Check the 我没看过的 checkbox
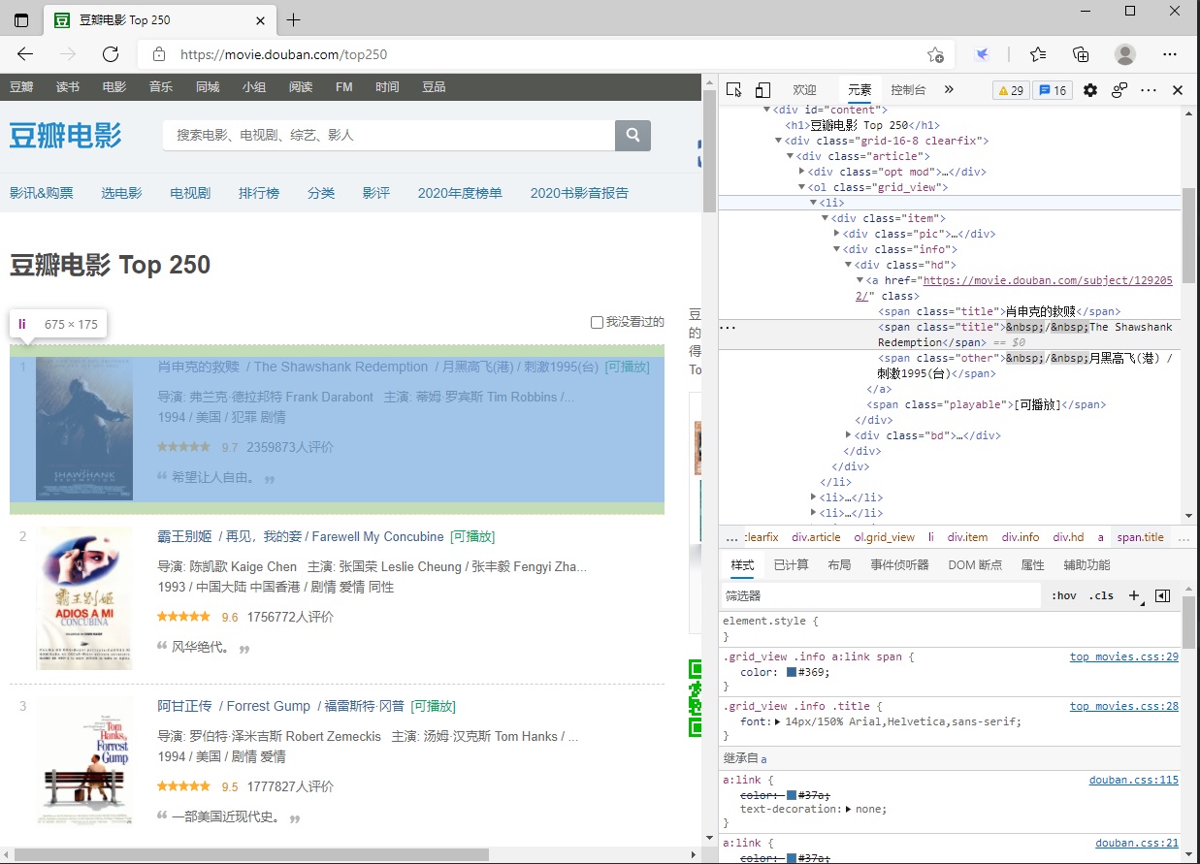1200x864 pixels. point(597,322)
